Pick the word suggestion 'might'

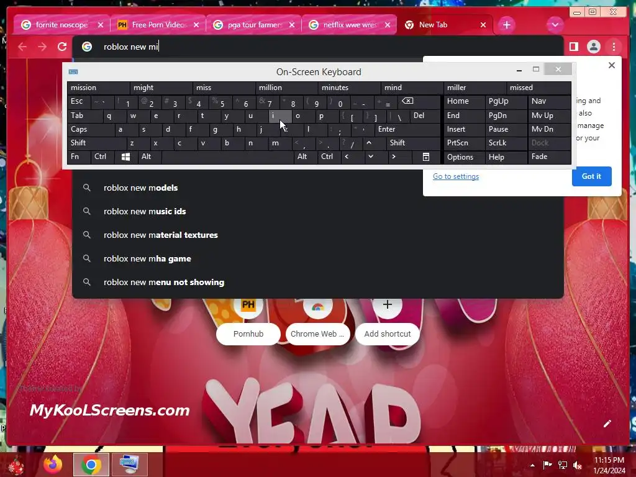pos(161,88)
